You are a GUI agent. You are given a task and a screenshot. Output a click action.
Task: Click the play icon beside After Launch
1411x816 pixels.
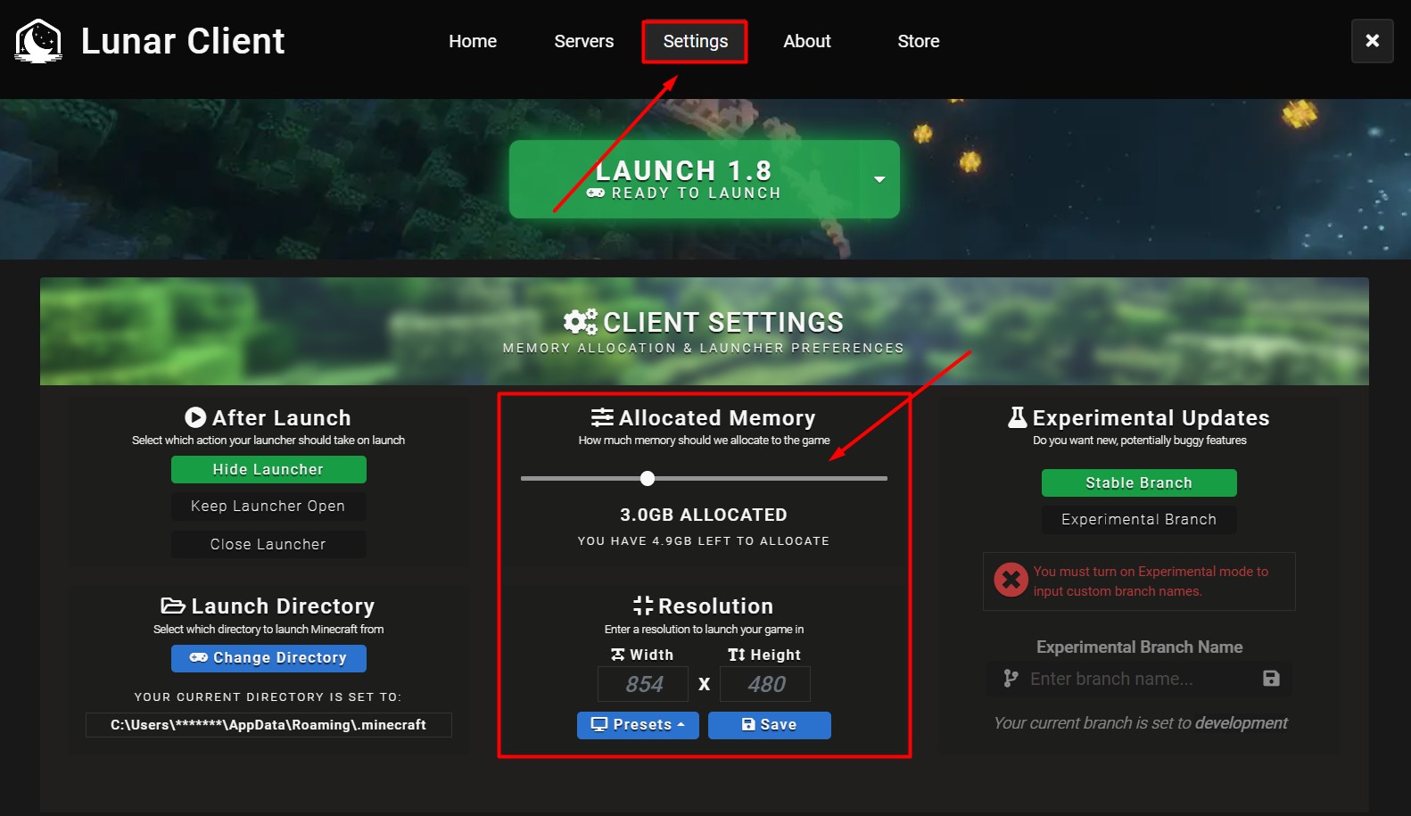click(195, 417)
